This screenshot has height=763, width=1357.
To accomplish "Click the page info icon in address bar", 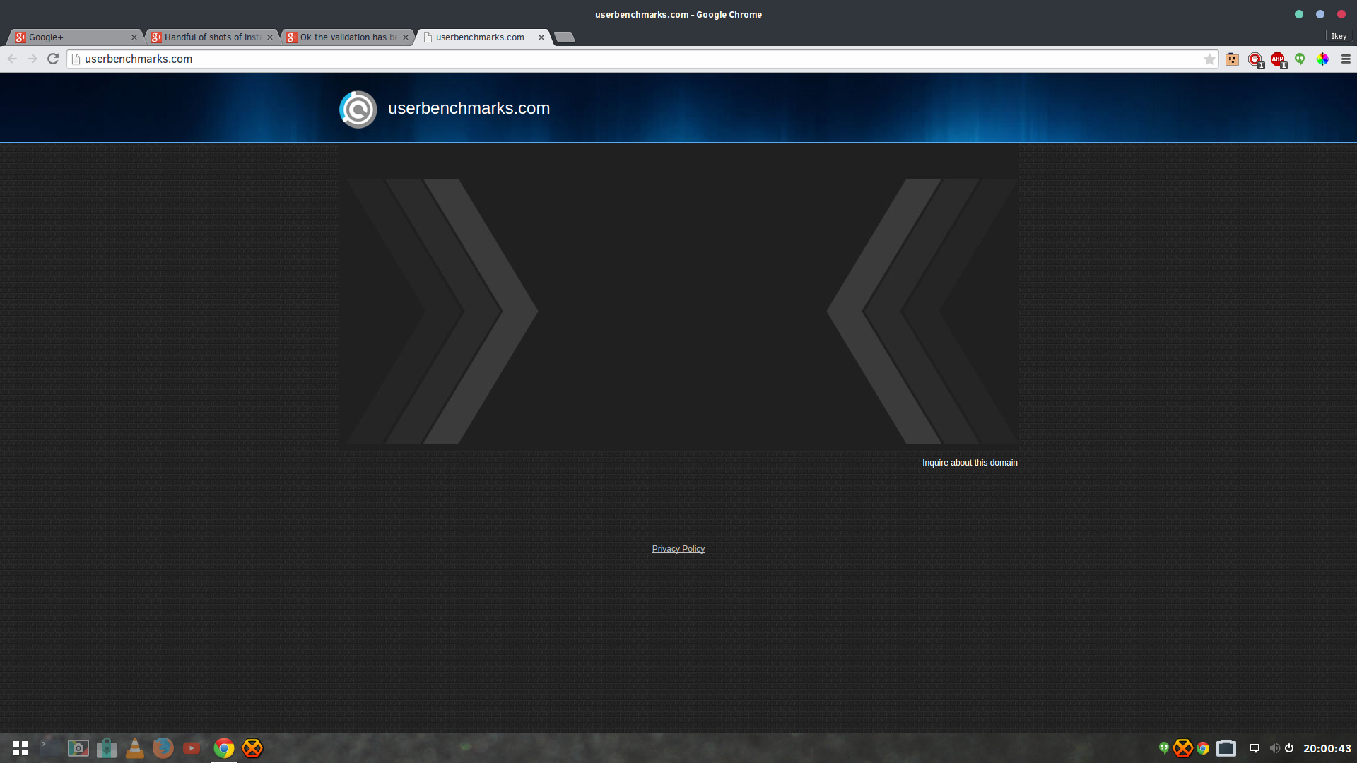I will tap(76, 59).
